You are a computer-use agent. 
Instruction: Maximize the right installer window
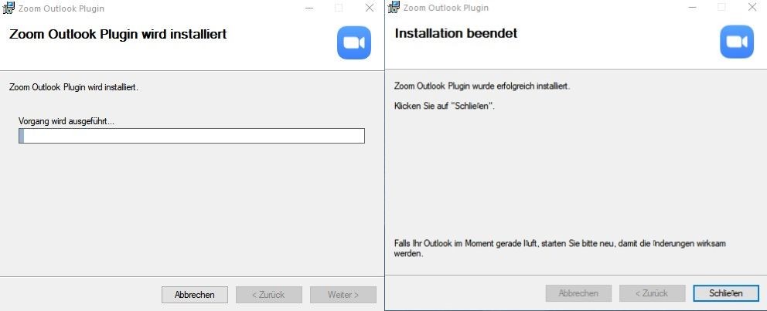(x=721, y=7)
